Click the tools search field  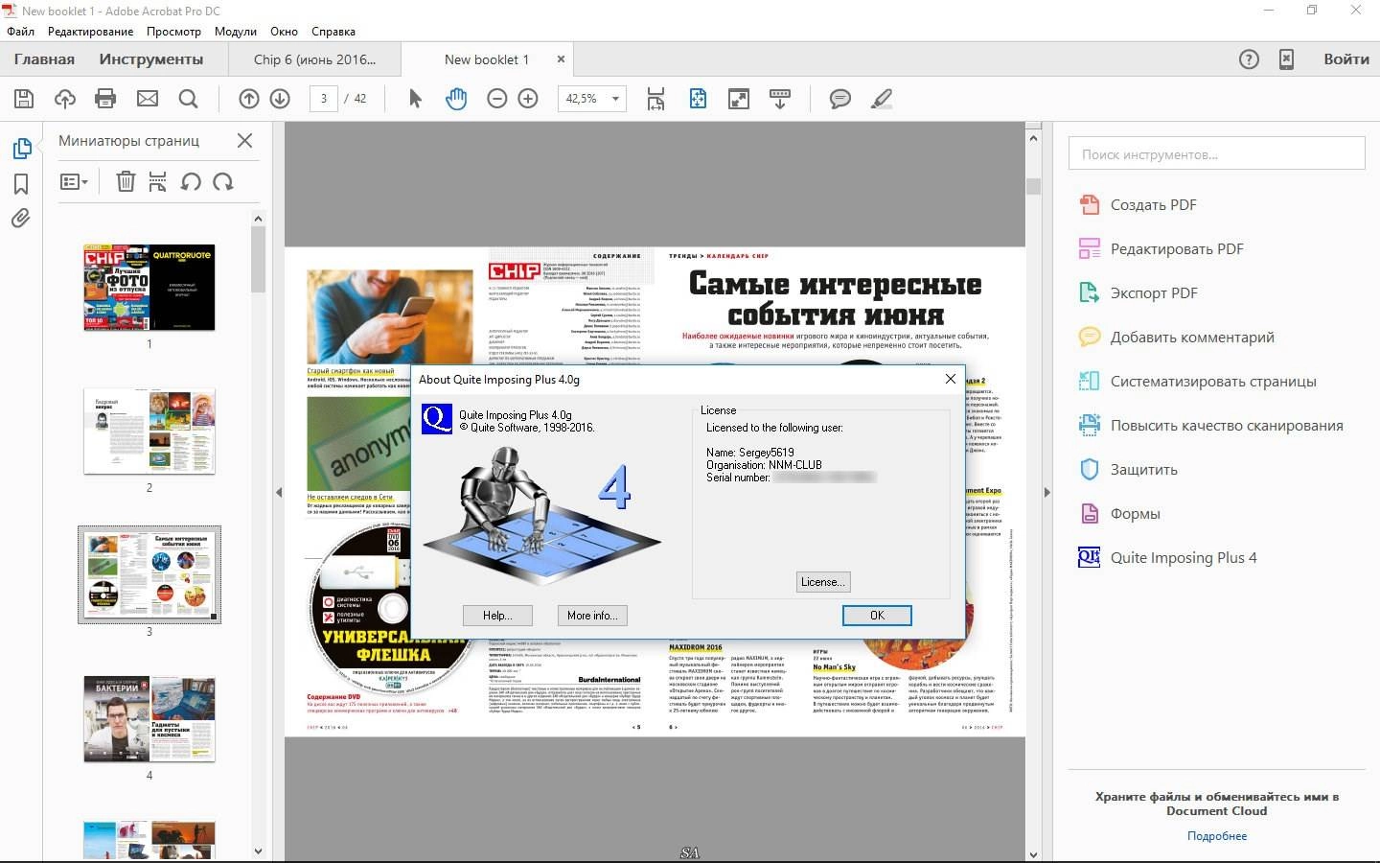(x=1217, y=153)
